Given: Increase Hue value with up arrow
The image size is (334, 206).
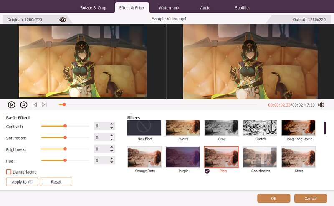Looking at the screenshot, I should [111, 158].
